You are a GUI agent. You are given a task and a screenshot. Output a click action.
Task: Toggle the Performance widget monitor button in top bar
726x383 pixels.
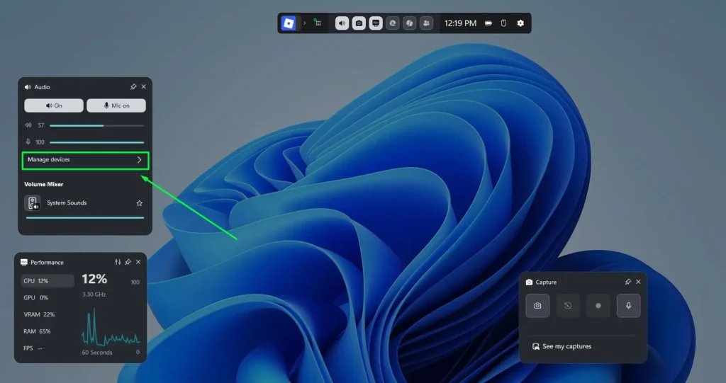(376, 23)
